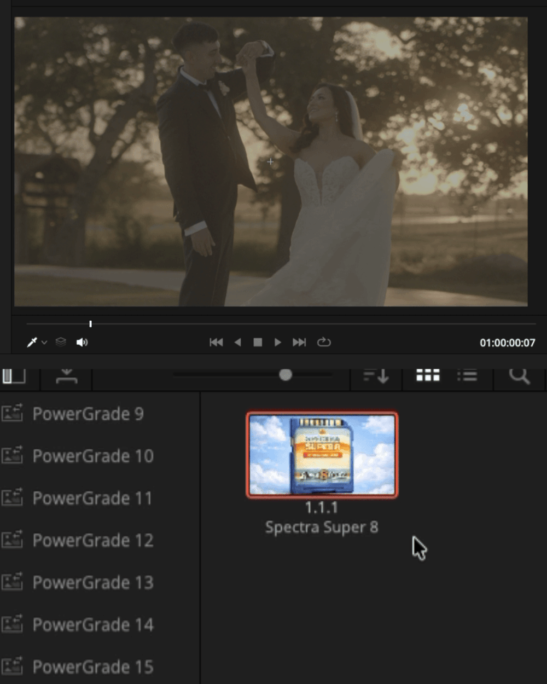Viewport: 547px width, 684px height.
Task: Toggle playback stop
Action: (258, 342)
